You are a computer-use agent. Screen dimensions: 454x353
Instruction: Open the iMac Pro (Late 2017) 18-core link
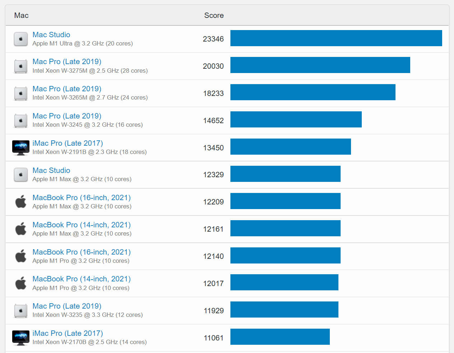(x=67, y=143)
